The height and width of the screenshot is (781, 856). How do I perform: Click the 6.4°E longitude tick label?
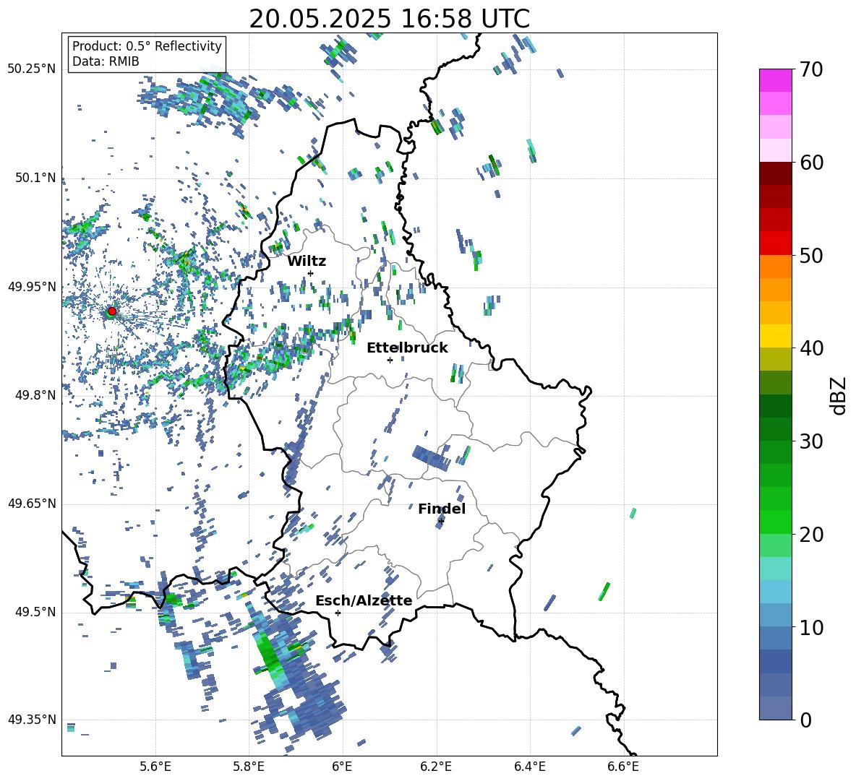529,767
